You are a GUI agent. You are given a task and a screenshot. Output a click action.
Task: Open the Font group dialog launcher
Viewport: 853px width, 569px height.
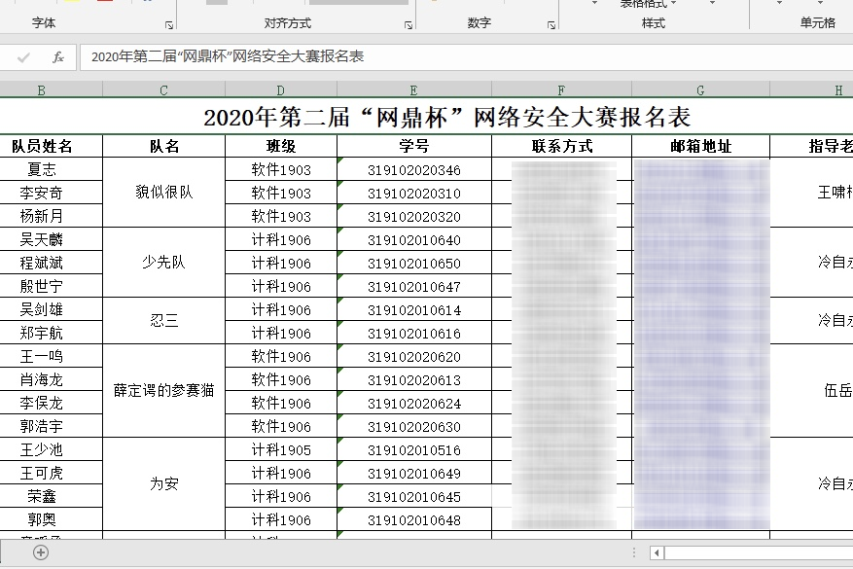pos(169,20)
